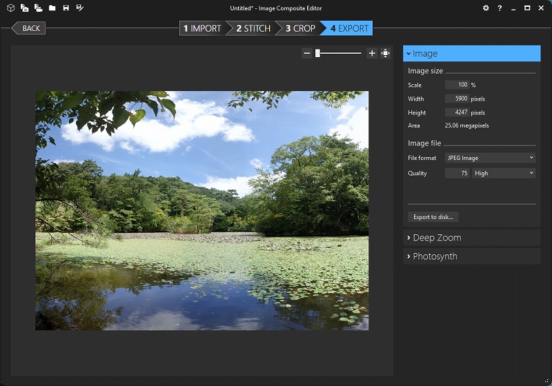Go to the 3 CROP step

pyautogui.click(x=300, y=28)
